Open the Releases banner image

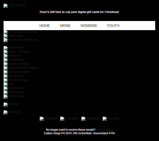tap(12, 56)
